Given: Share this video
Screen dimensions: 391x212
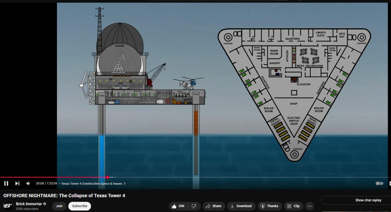Looking at the screenshot, I should (x=214, y=206).
